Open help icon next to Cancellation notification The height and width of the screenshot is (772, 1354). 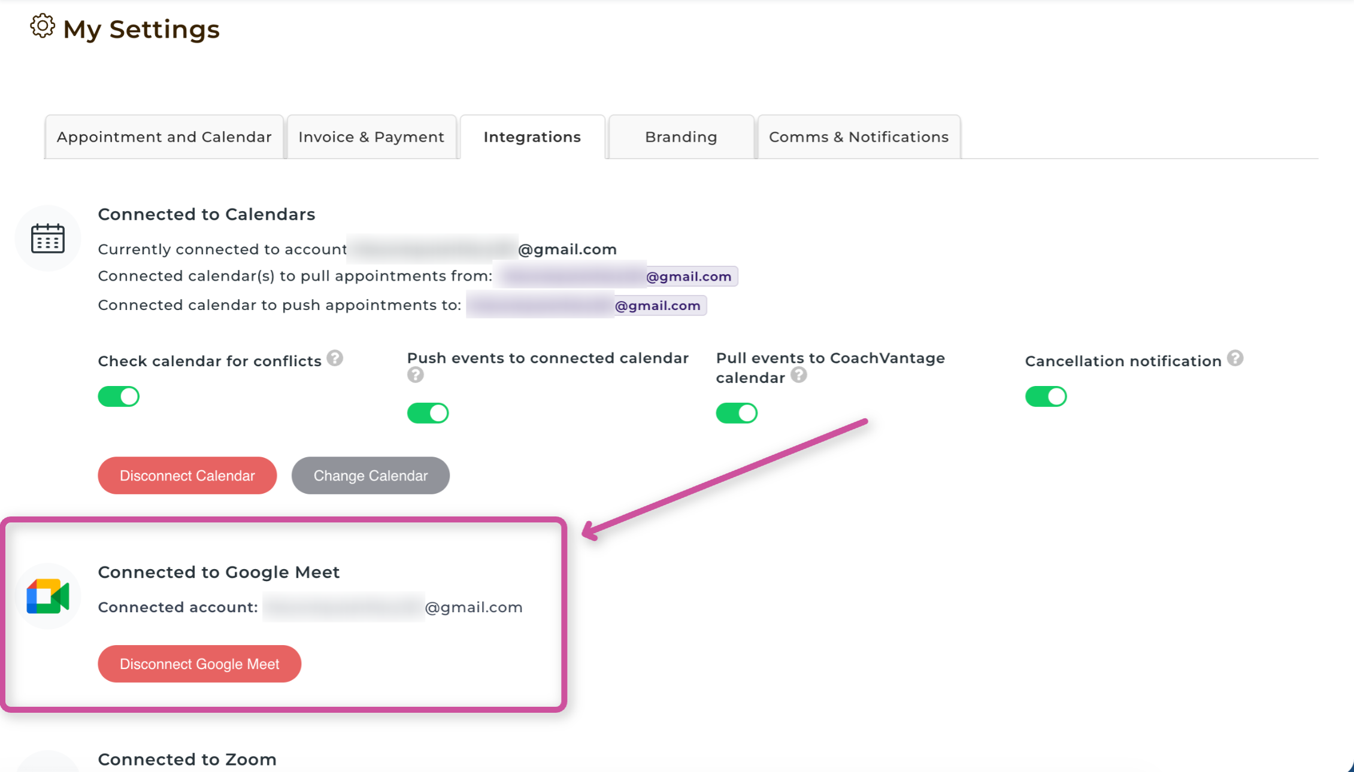coord(1235,358)
